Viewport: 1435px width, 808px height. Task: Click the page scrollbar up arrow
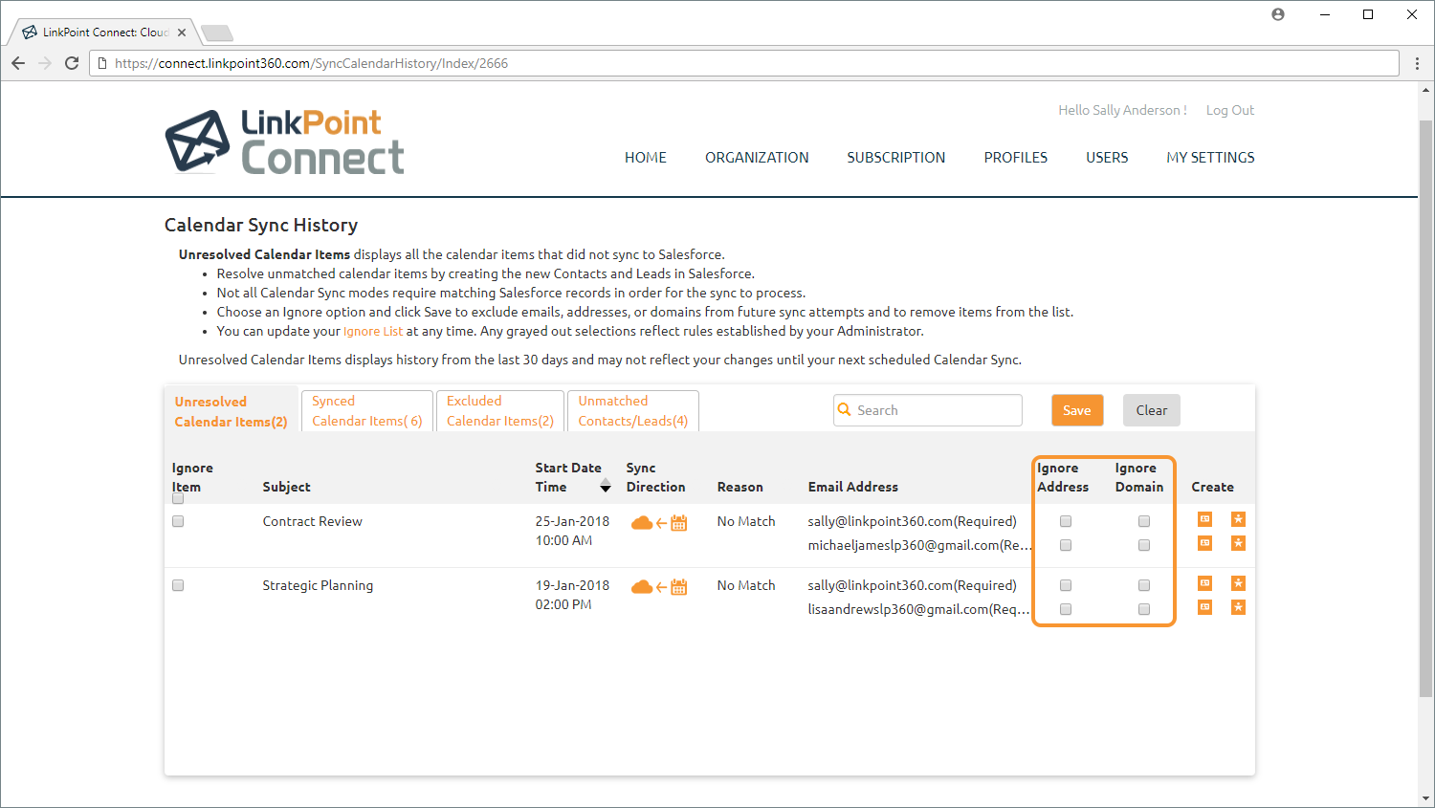tap(1425, 91)
